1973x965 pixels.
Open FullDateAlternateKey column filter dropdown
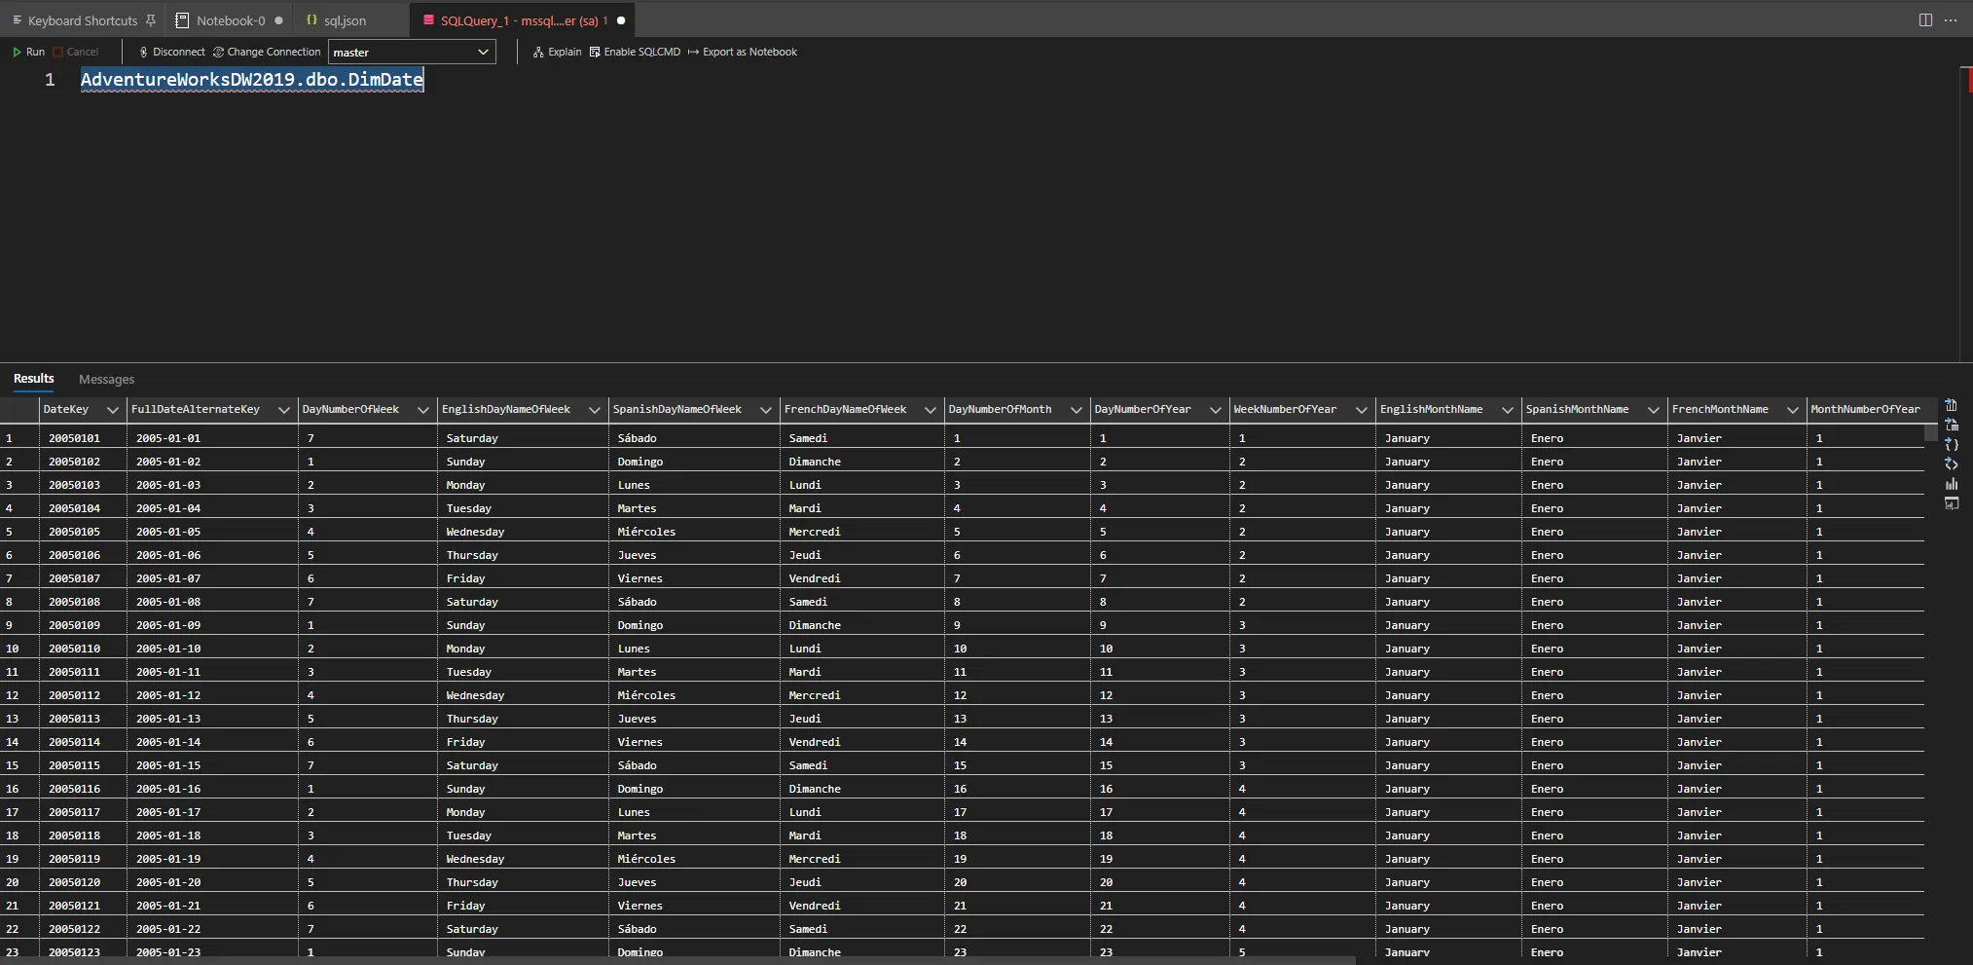point(284,410)
